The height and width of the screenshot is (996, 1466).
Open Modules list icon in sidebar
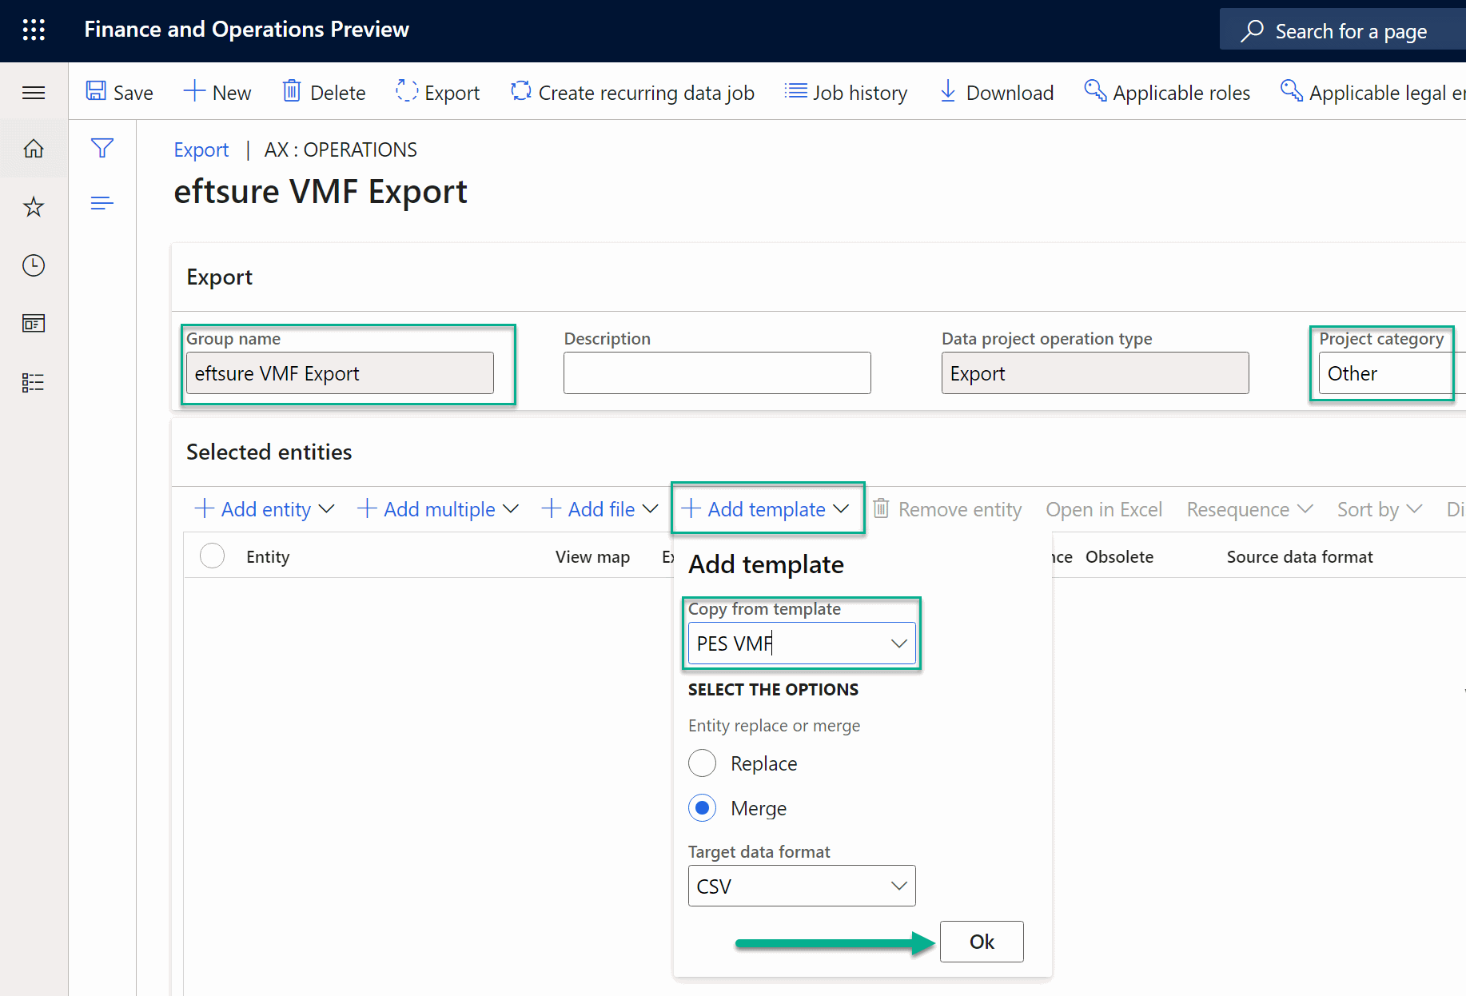[34, 382]
